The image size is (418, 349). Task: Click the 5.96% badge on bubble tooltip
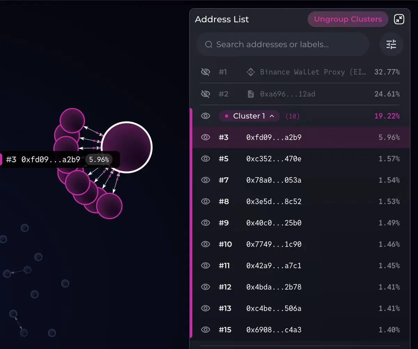pyautogui.click(x=99, y=160)
